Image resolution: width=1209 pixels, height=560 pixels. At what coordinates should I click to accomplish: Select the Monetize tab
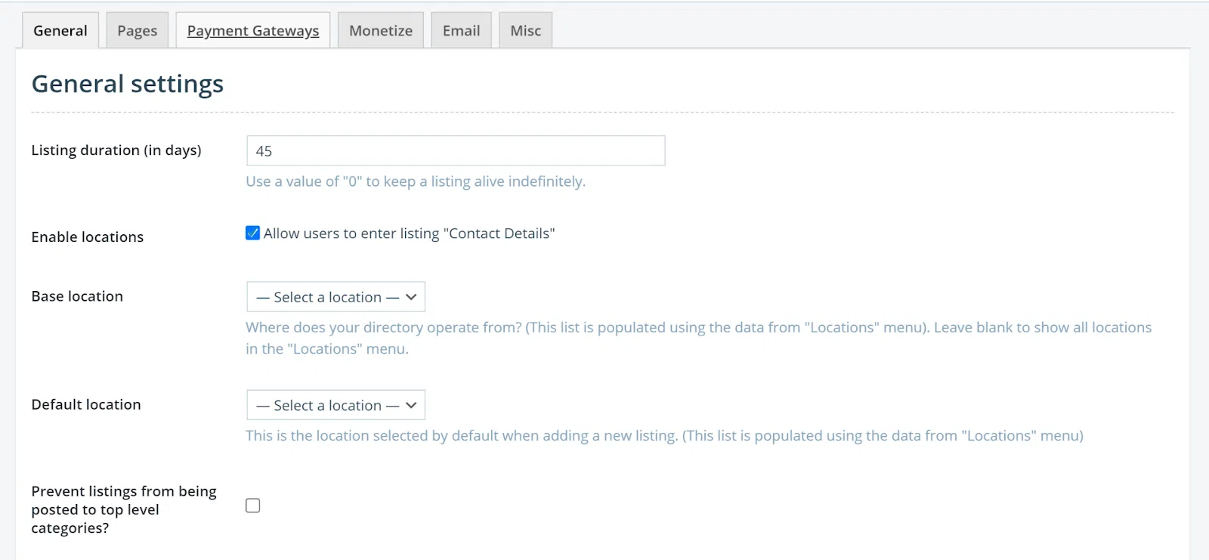pyautogui.click(x=381, y=31)
